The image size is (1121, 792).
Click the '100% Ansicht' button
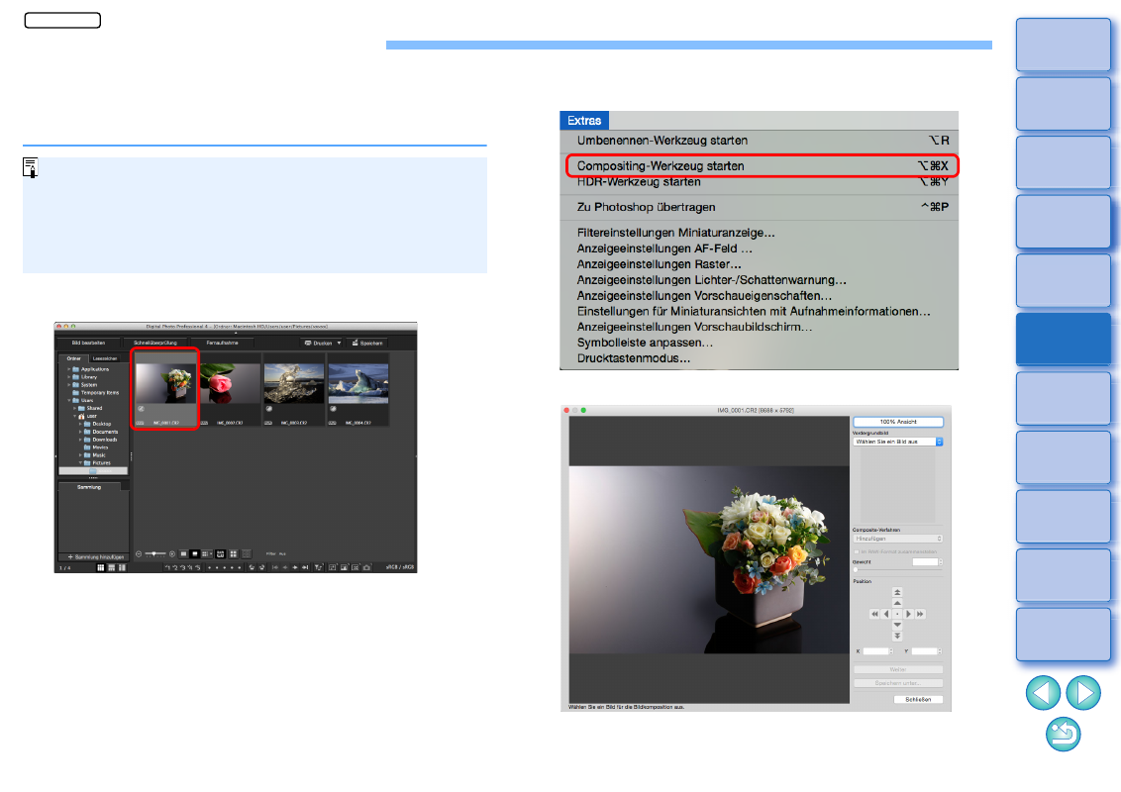(x=897, y=422)
